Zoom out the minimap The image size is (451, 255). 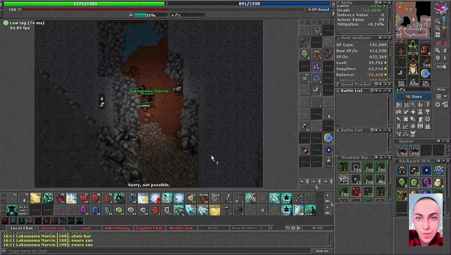(x=438, y=21)
